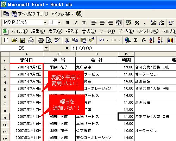Image resolution: width=176 pixels, height=141 pixels.
Task: Select the Format Painter brush icon
Action: 92,40
